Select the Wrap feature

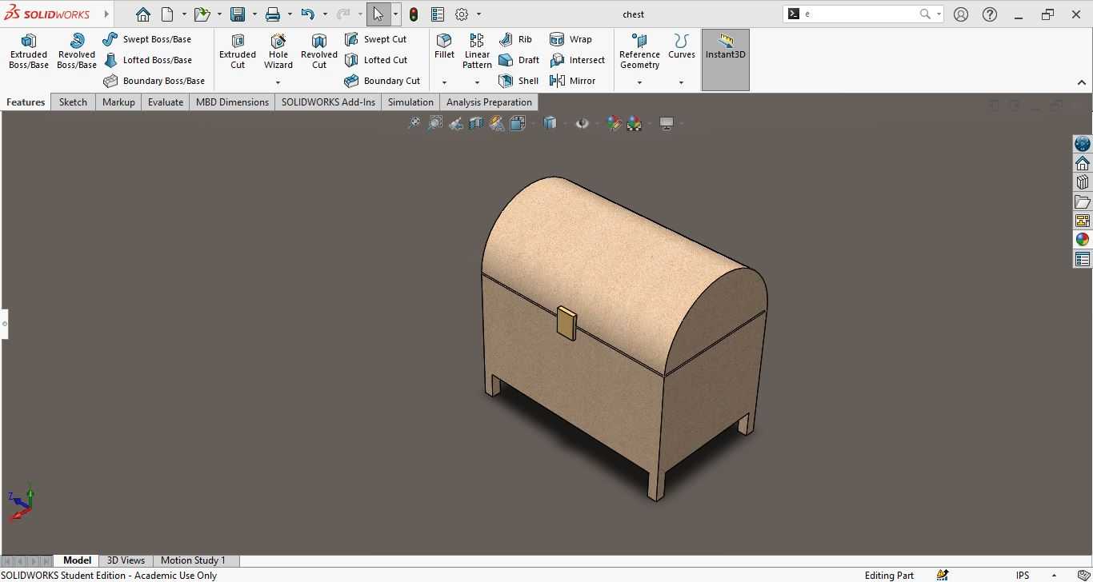pos(571,39)
